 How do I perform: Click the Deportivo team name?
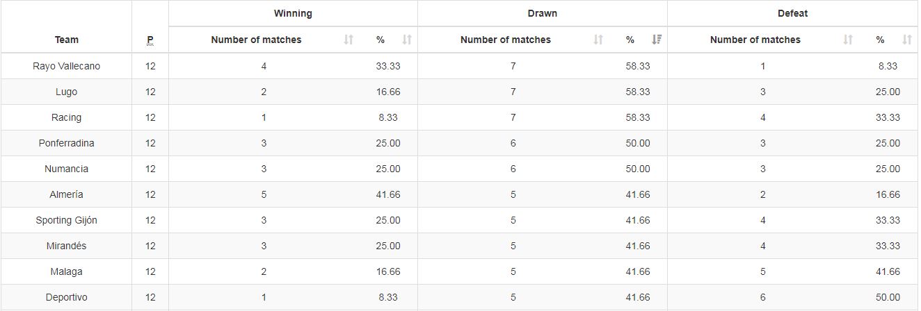(x=67, y=297)
